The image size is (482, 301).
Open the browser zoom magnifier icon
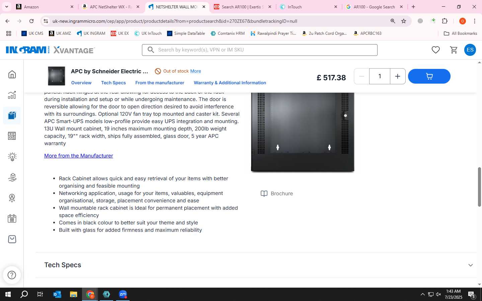point(393,21)
